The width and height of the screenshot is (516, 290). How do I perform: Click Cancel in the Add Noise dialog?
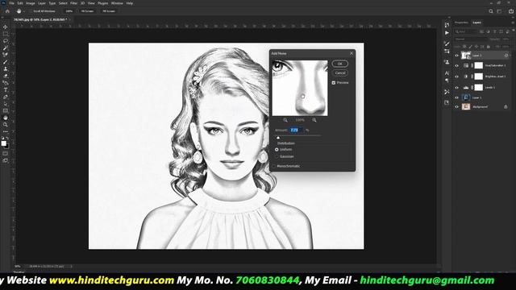340,73
